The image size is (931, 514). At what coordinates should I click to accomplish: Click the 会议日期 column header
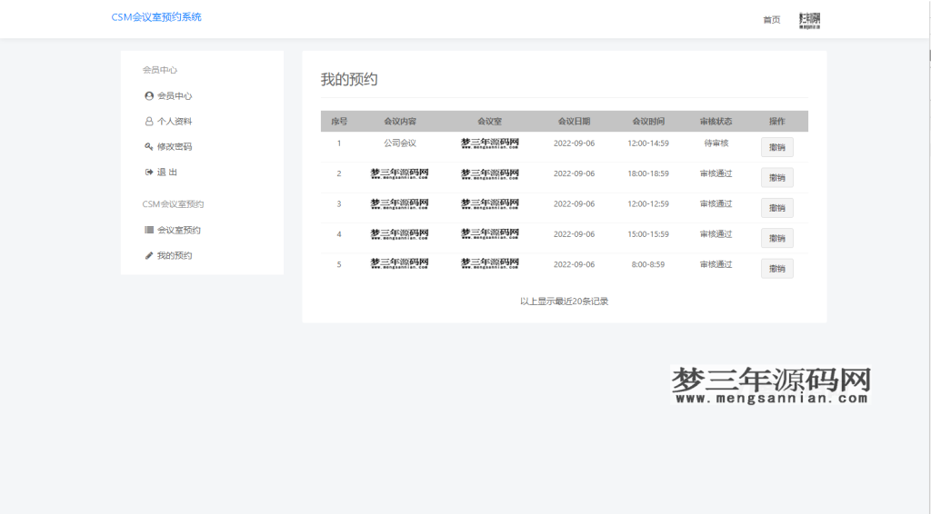point(574,122)
